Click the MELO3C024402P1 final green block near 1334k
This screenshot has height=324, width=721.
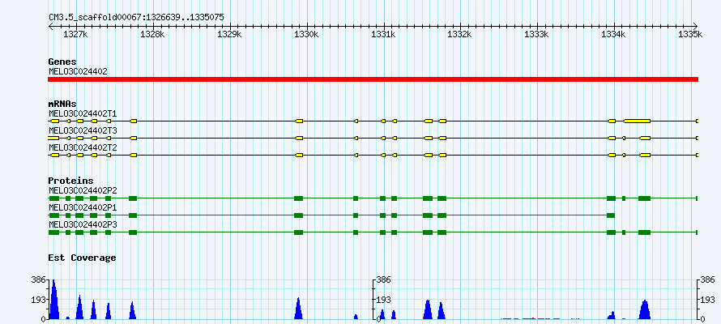pos(611,215)
